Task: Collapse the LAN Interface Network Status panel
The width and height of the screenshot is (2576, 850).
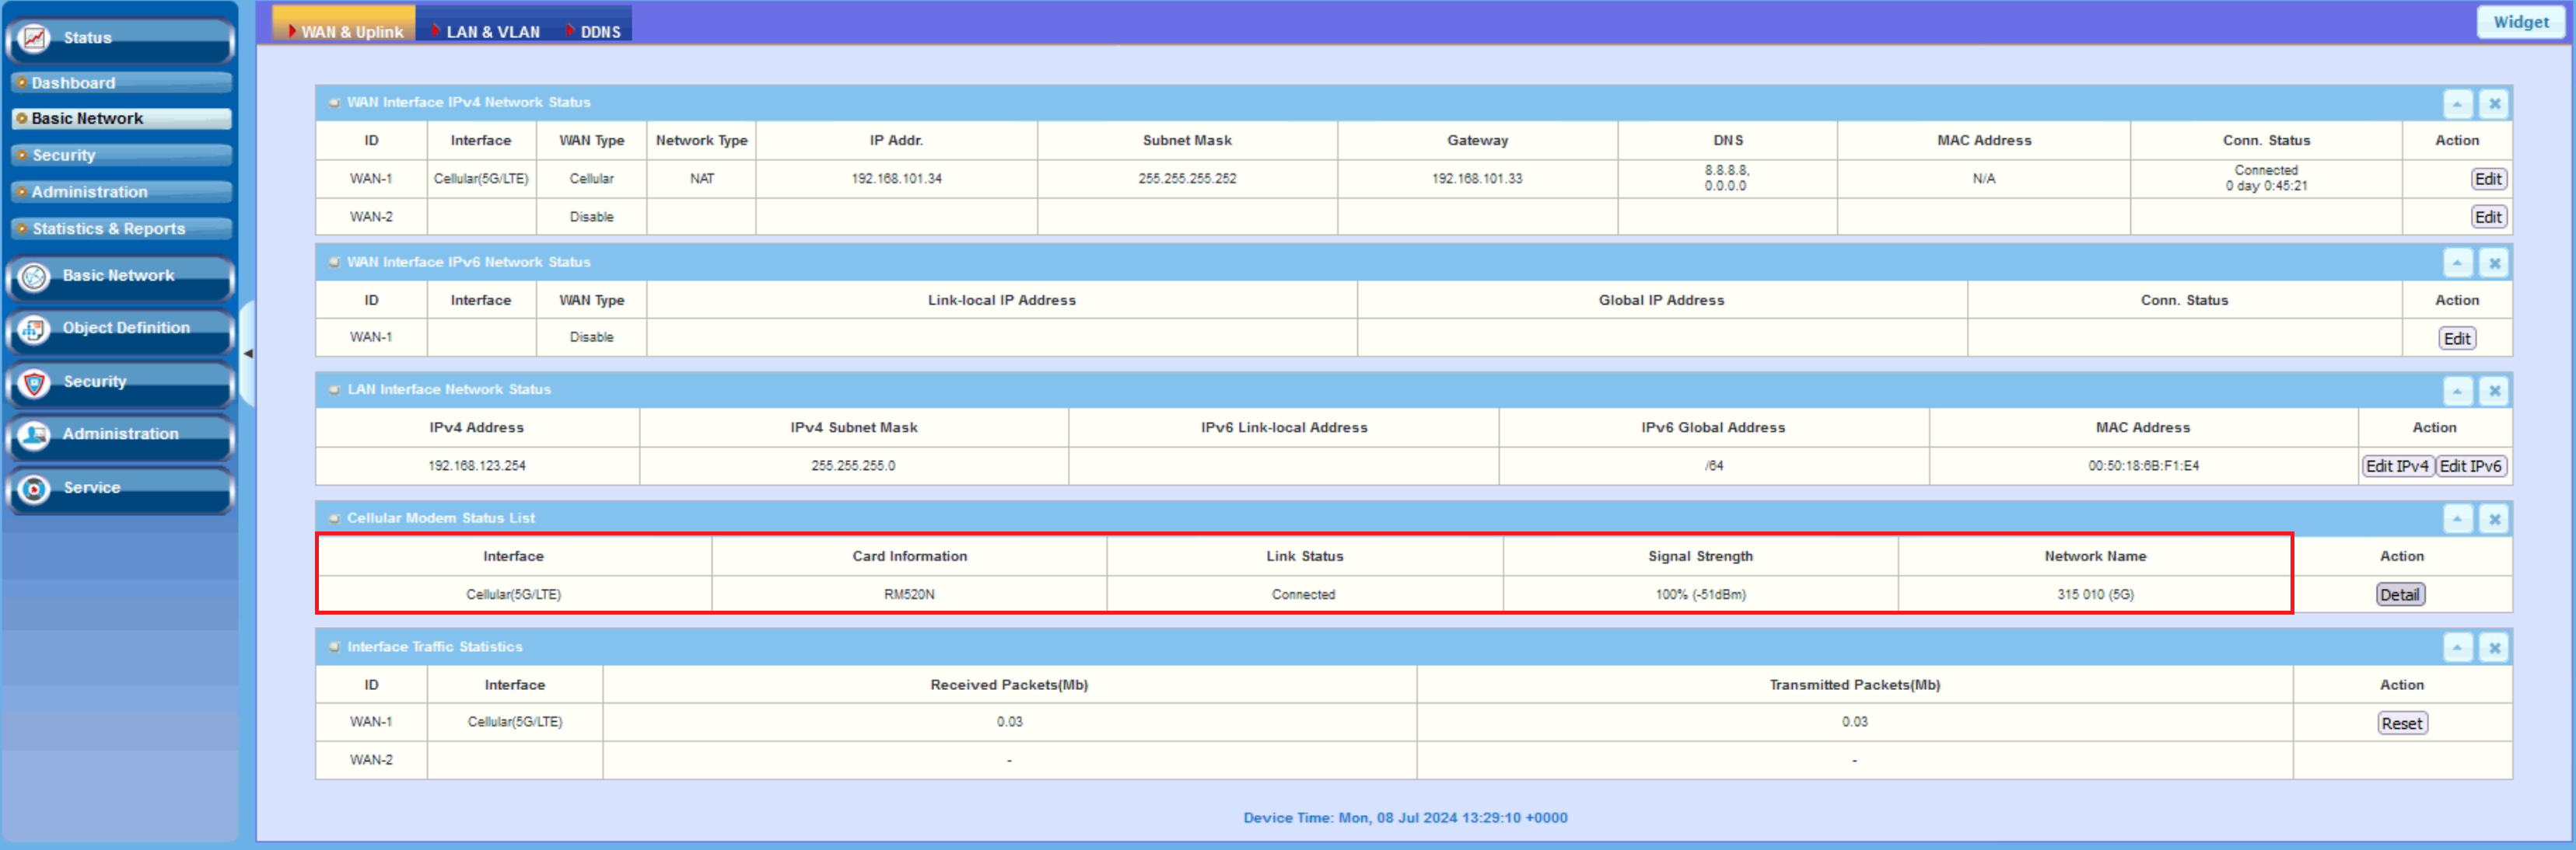Action: pos(2457,391)
